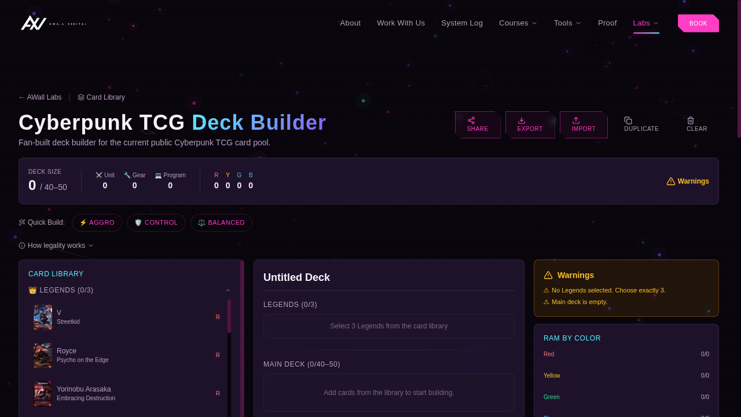Open the Labs dropdown menu
741x417 pixels.
646,23
